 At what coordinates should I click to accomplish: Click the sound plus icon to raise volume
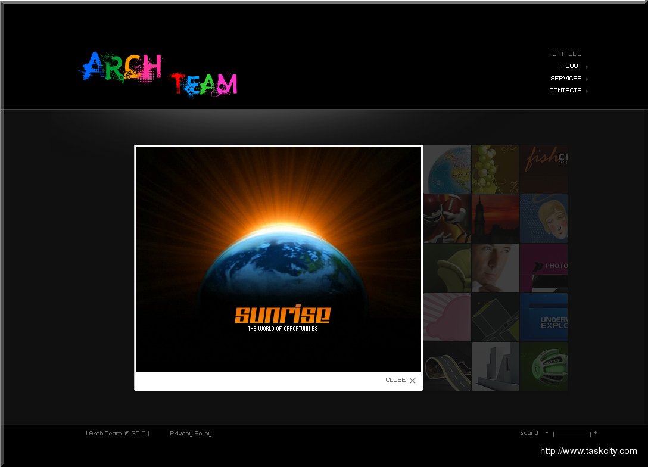594,433
